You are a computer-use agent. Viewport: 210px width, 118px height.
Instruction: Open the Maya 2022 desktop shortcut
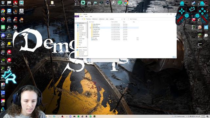pyautogui.click(x=21, y=3)
